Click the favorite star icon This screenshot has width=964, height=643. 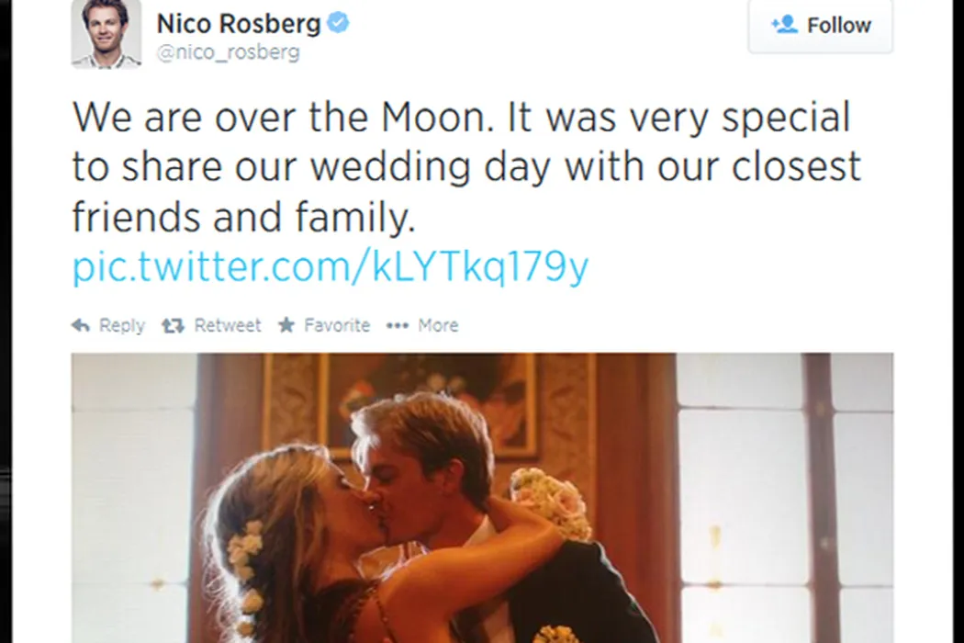[286, 325]
